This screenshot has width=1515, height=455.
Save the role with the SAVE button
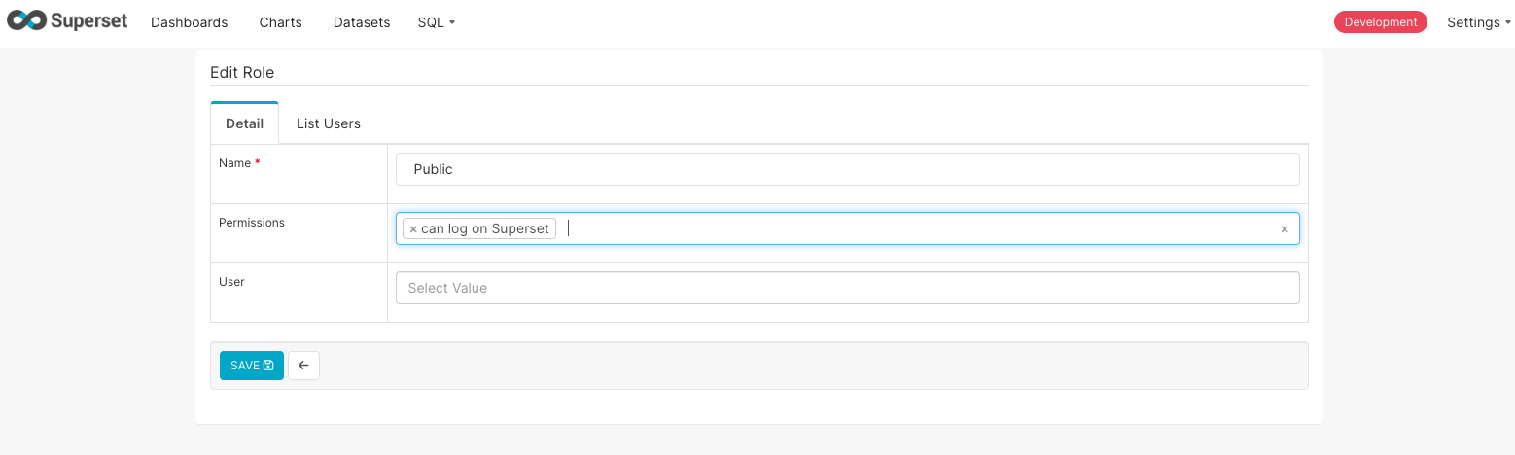click(251, 366)
